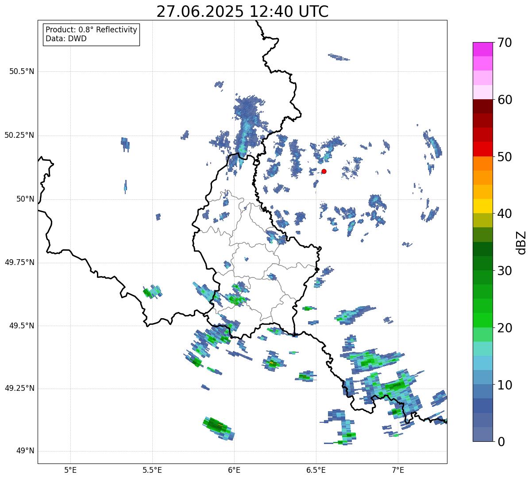
Task: Click the 49°N latitude label
Action: click(25, 451)
